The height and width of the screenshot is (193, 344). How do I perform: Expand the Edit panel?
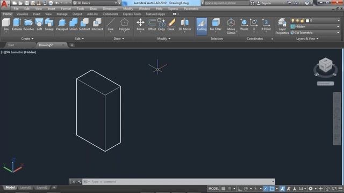point(80,39)
